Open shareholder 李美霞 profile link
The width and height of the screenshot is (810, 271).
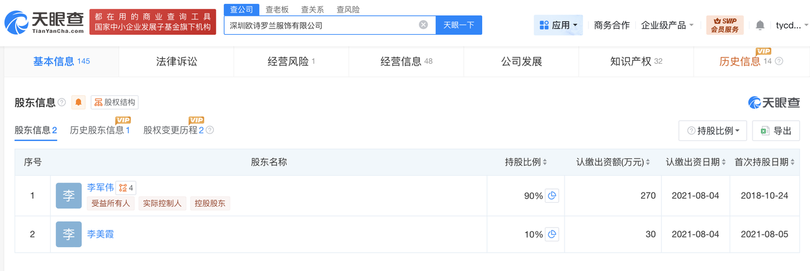(x=101, y=234)
